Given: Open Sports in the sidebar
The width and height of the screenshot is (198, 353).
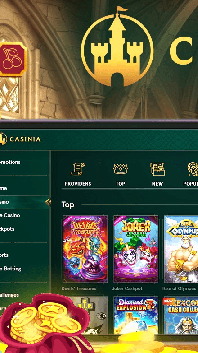Looking at the screenshot, I should click(x=4, y=255).
